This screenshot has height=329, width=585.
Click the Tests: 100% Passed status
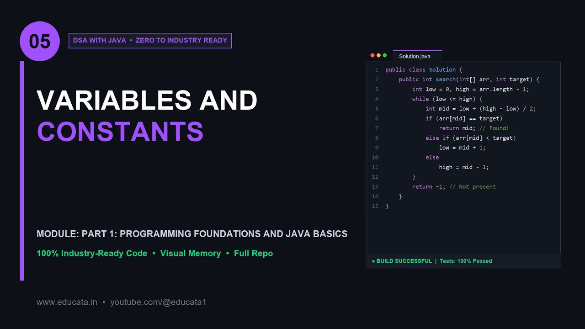(x=466, y=261)
